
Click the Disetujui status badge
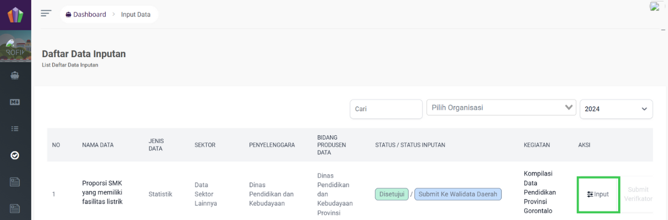tap(392, 194)
